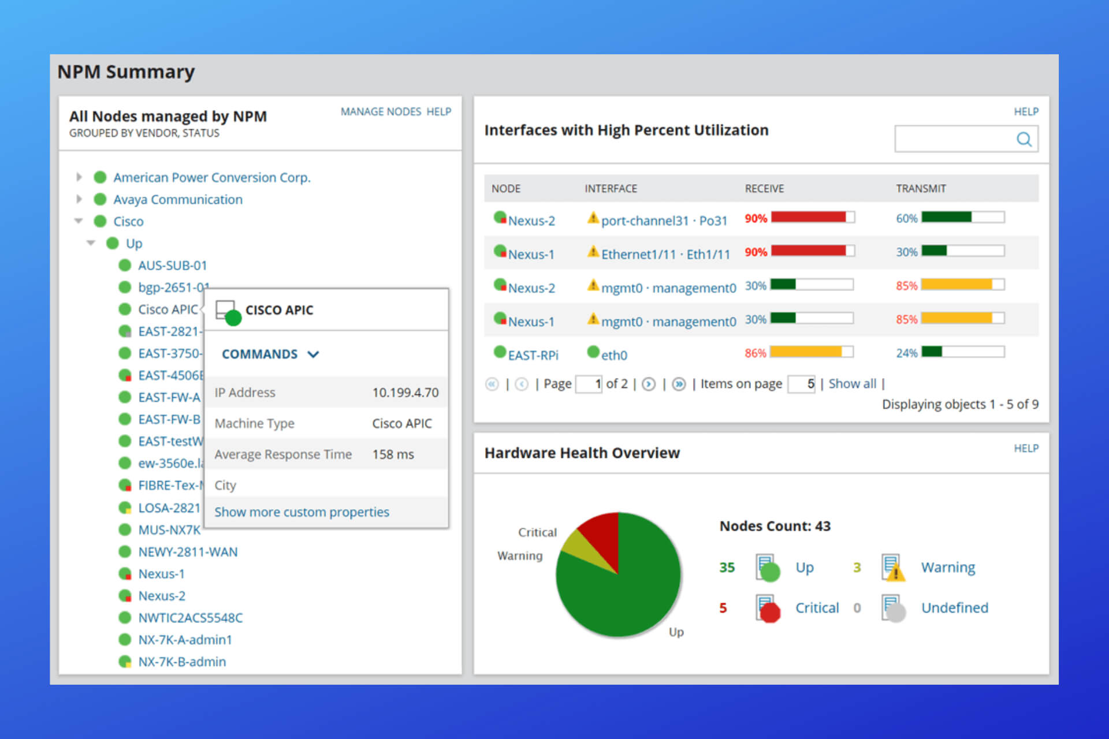This screenshot has width=1109, height=739.
Task: Click the Undefined hardware status icon
Action: coord(894,608)
